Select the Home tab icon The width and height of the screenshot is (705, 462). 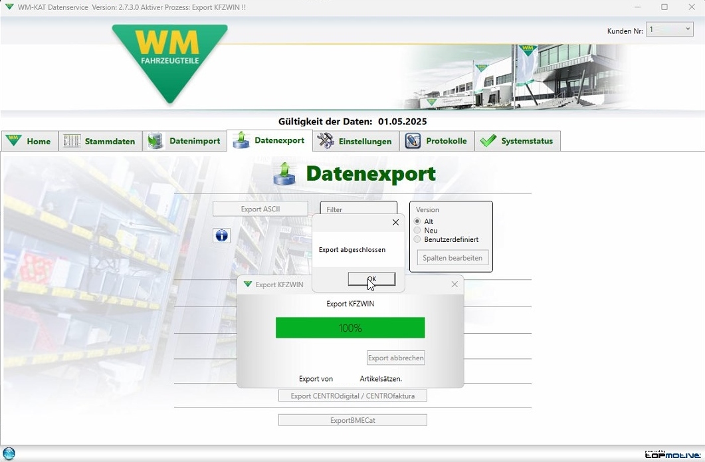click(13, 141)
